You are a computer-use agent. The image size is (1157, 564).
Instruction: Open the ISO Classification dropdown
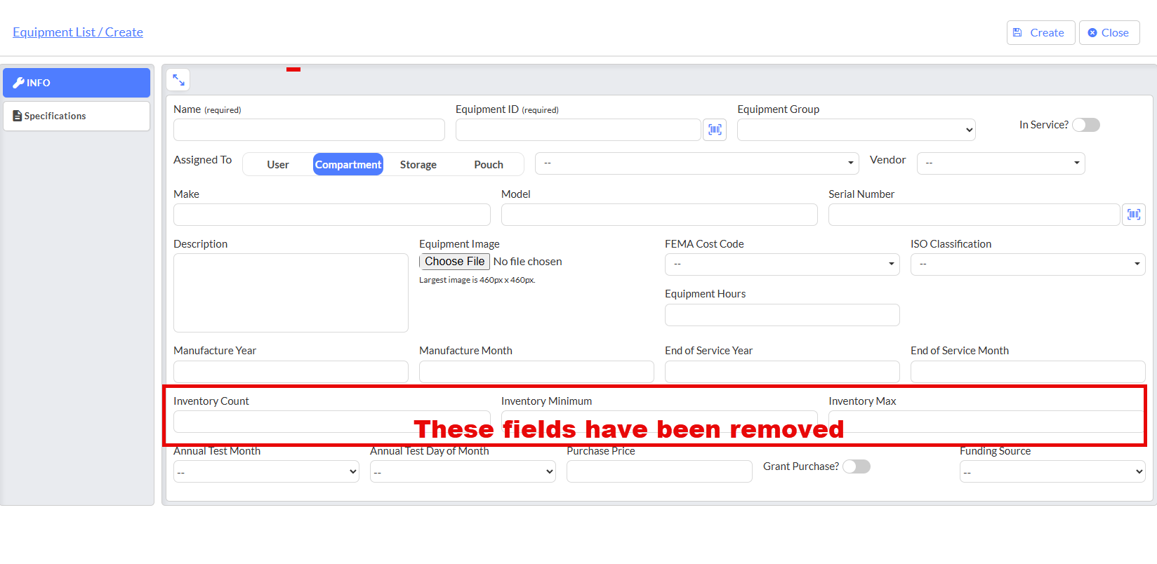click(1028, 264)
